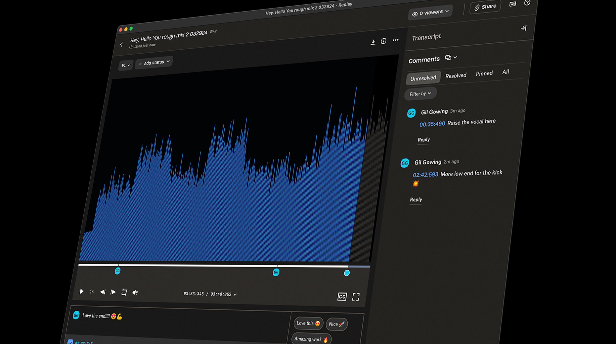
Task: Insert the 'Nice' rocket quick reaction
Action: click(x=336, y=324)
